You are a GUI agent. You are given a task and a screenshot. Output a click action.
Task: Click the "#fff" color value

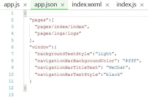click(x=131, y=61)
